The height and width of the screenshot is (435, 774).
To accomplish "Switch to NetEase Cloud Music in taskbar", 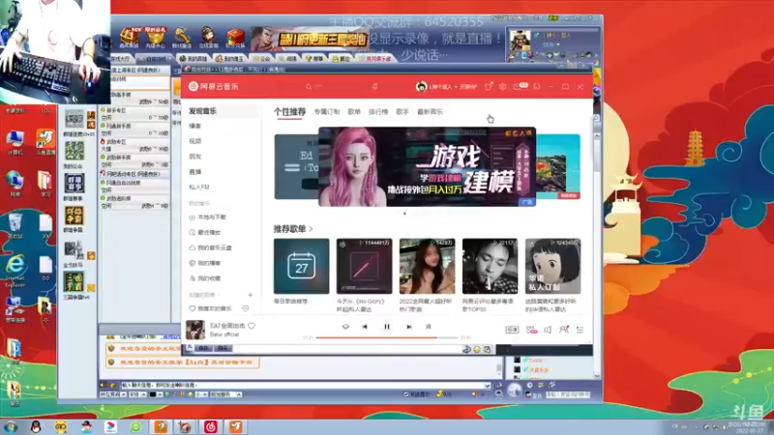I will (210, 426).
